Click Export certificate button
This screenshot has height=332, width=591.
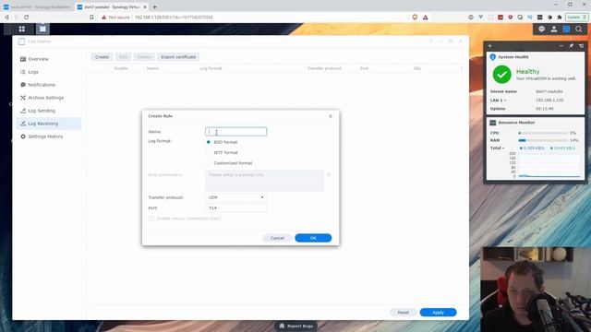(x=178, y=57)
